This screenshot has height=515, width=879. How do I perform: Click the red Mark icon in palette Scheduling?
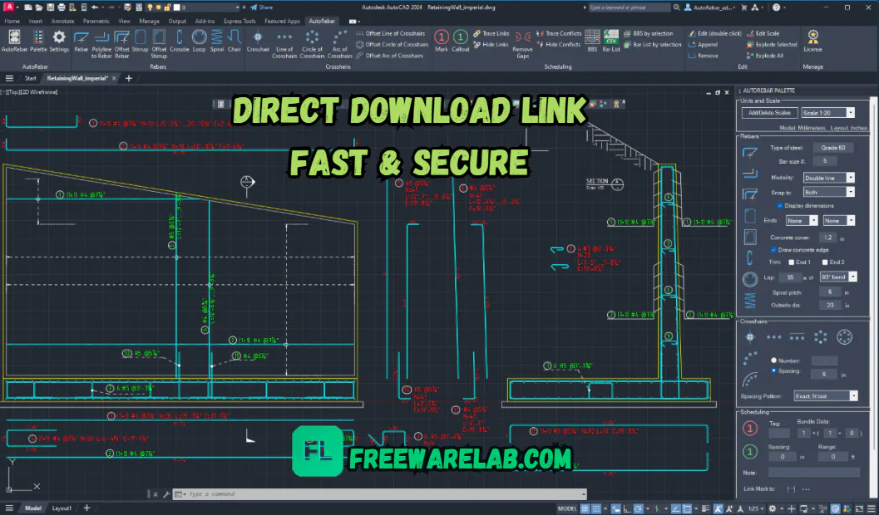[x=750, y=429]
